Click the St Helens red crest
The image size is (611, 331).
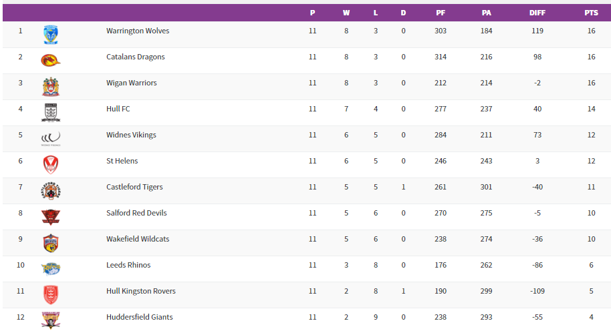point(51,164)
